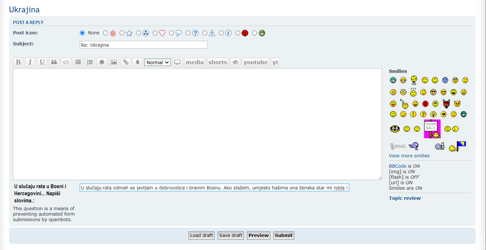This screenshot has width=486, height=250.
Task: Click the media BBCode button
Action: point(195,62)
